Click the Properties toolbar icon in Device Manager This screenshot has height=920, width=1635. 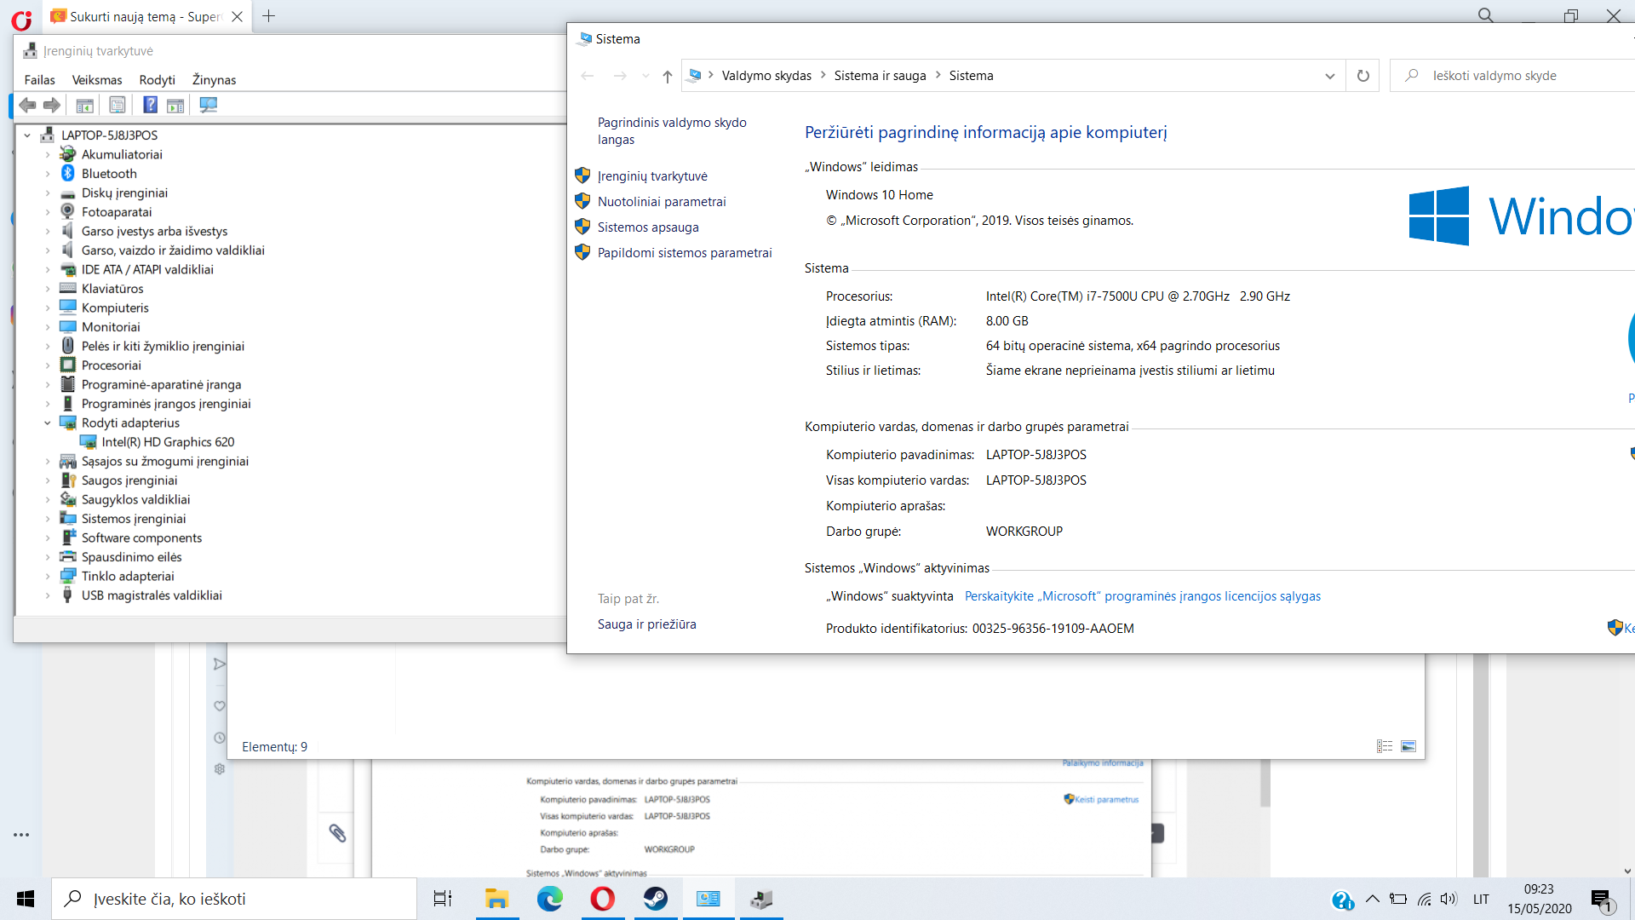click(118, 105)
